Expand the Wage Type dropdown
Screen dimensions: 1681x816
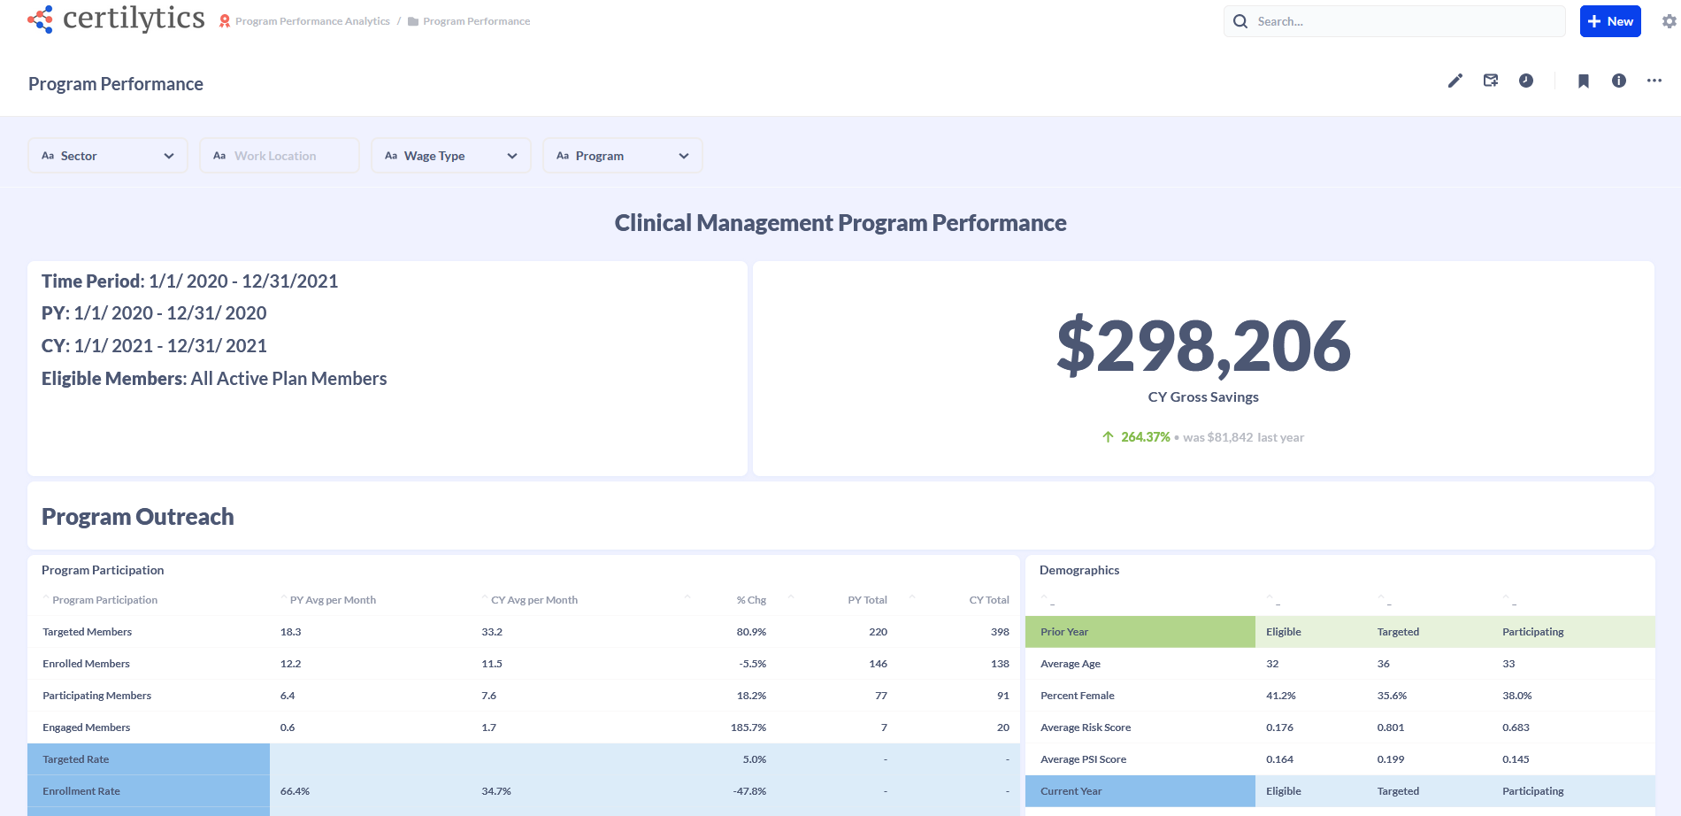[511, 155]
